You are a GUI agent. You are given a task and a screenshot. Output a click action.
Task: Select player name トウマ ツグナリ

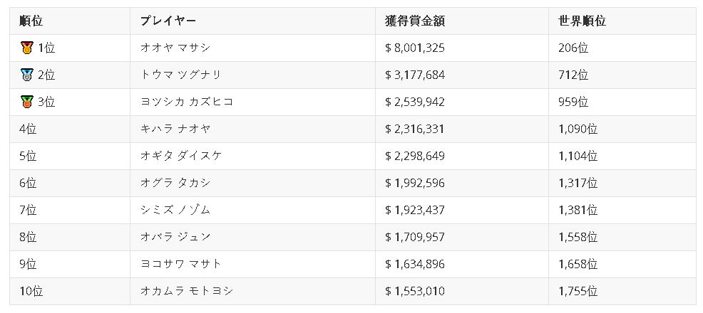click(x=181, y=75)
